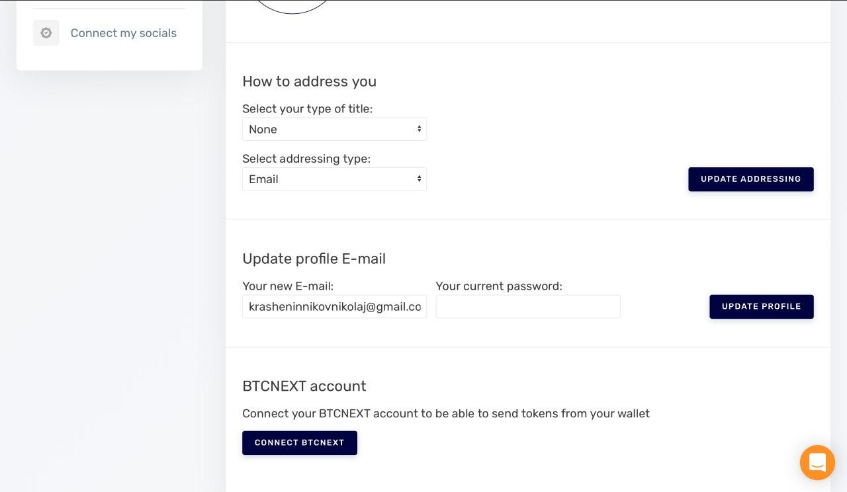Expand the addressing type dropdown showing Email
Image resolution: width=847 pixels, height=492 pixels.
coord(334,179)
